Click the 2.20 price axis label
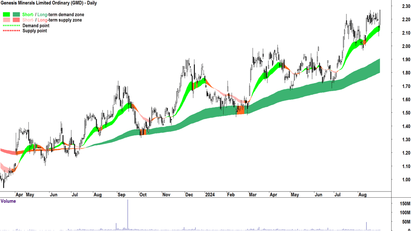This screenshot has width=411, height=231. (x=406, y=19)
